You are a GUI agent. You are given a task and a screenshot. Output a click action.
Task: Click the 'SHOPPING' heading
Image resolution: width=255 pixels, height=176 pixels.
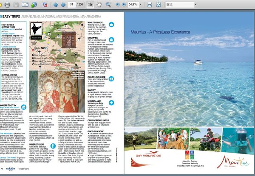click(x=93, y=38)
